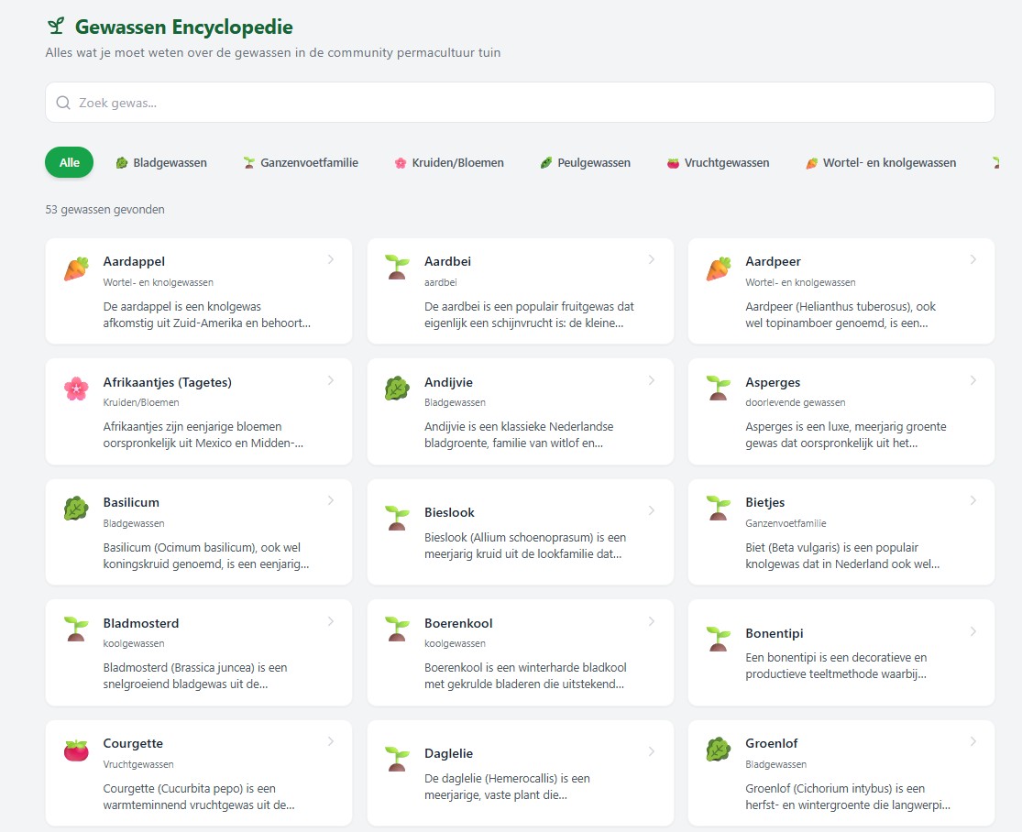Image resolution: width=1022 pixels, height=832 pixels.
Task: Expand the Asperges card via its chevron
Action: [x=973, y=379]
